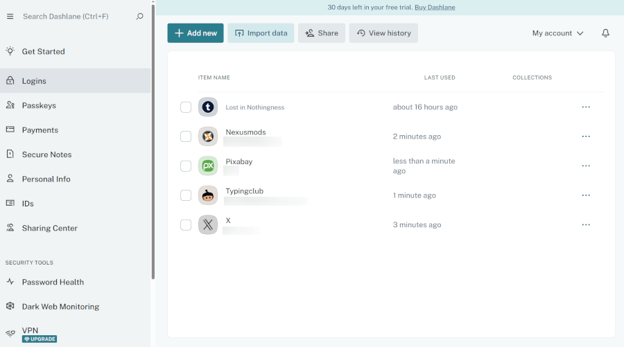This screenshot has height=347, width=624.
Task: Open View history
Action: (383, 33)
